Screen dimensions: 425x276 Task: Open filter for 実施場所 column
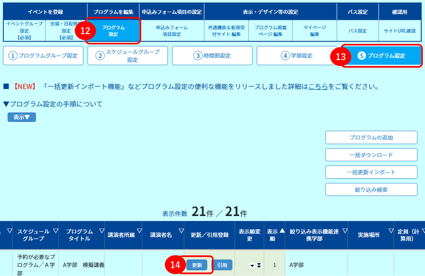(x=391, y=231)
